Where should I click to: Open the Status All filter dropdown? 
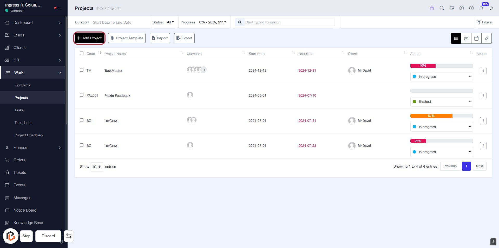coord(170,22)
